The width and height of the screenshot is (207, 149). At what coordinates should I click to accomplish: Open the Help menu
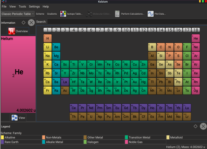click(46, 6)
